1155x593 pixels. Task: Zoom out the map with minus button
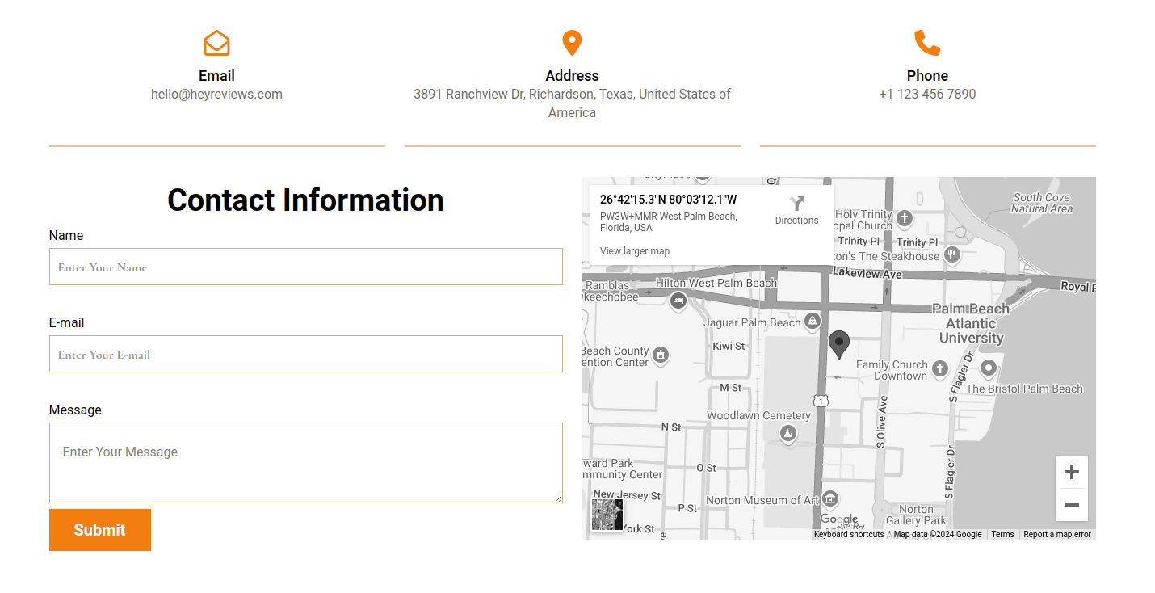(1071, 505)
